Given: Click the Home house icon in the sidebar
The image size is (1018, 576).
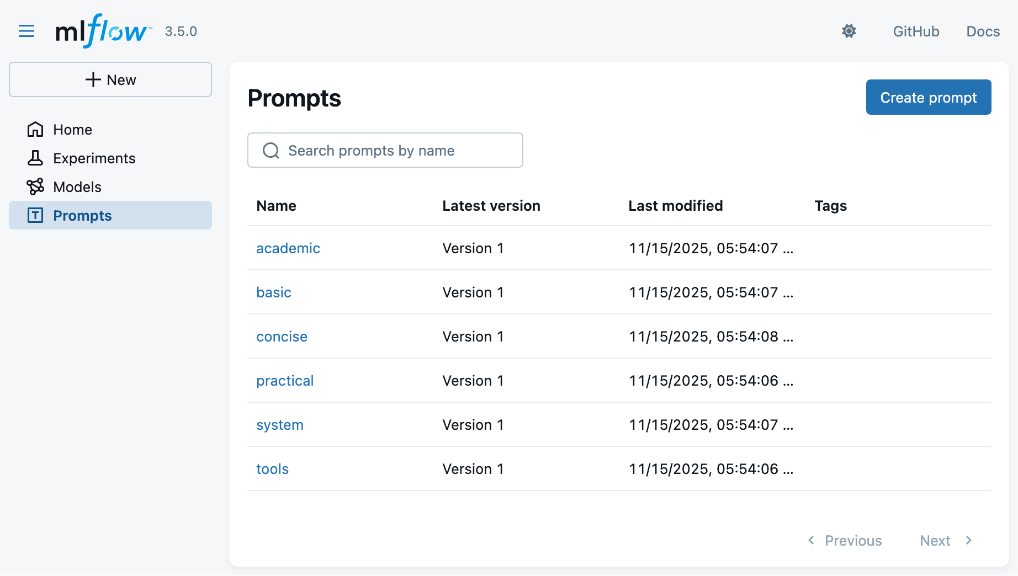Looking at the screenshot, I should click(35, 130).
